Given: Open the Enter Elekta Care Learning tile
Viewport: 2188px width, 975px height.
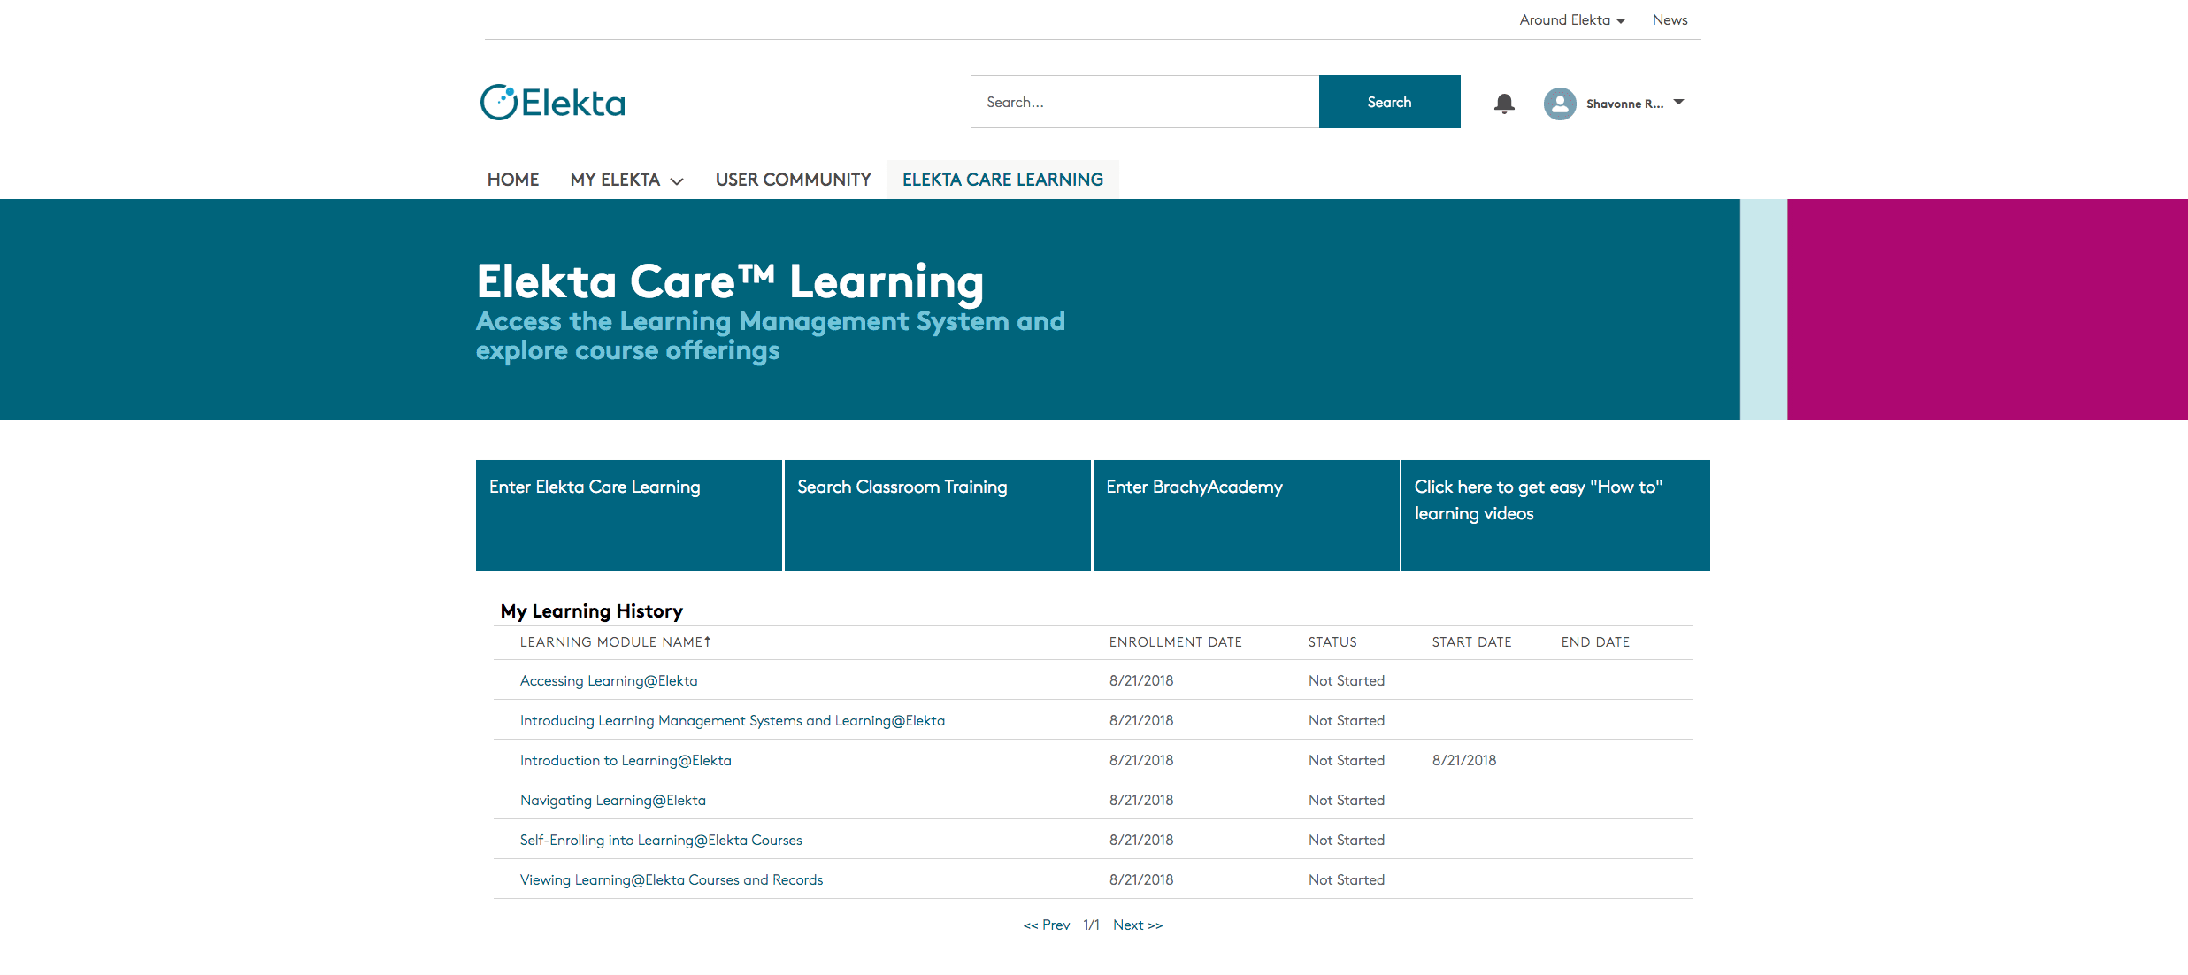Looking at the screenshot, I should click(629, 515).
